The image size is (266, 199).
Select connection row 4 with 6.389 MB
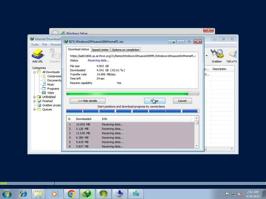click(130, 138)
